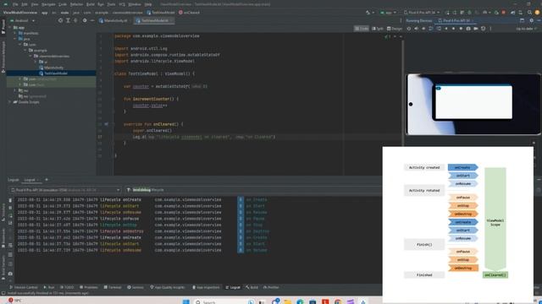Viewport: 542px width, 304px height.
Task: Open the Navigate menu
Action: [48, 4]
